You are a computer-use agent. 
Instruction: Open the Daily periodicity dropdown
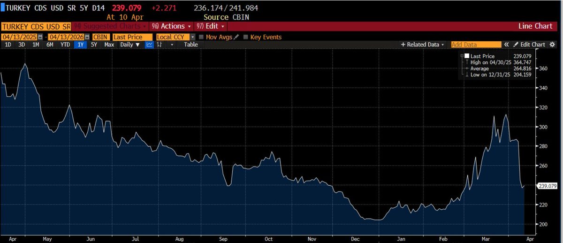[130, 45]
